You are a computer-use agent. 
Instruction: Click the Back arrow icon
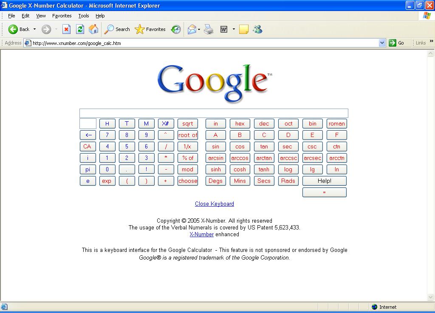[13, 29]
